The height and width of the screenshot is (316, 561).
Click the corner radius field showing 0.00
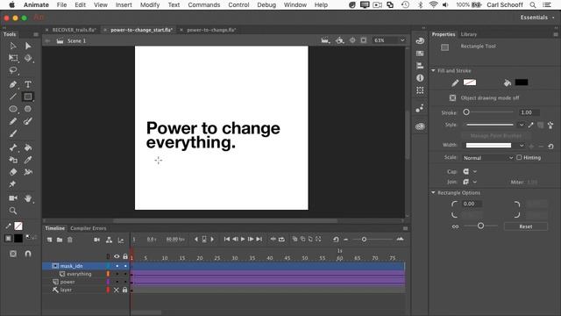pos(472,204)
